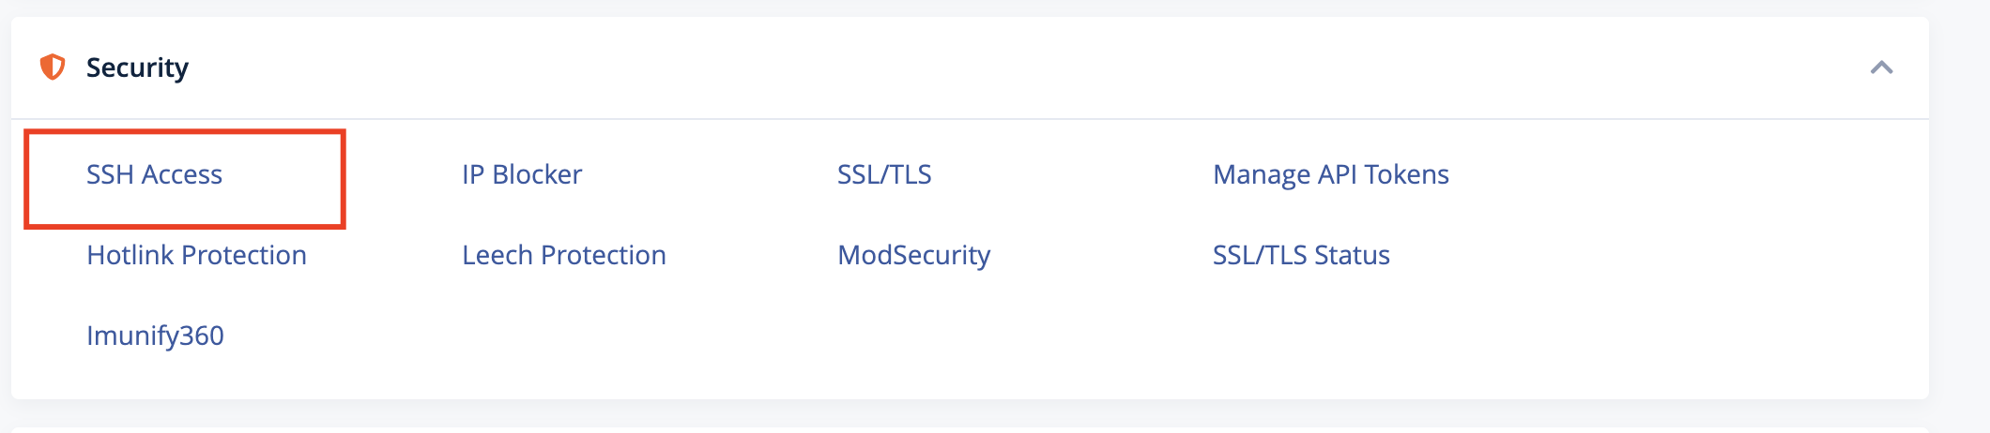Image resolution: width=1990 pixels, height=433 pixels.
Task: Open SSH Access
Action: pyautogui.click(x=154, y=174)
